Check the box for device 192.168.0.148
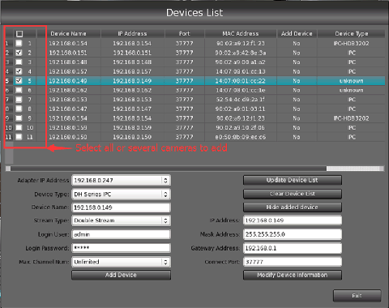 coord(19,62)
